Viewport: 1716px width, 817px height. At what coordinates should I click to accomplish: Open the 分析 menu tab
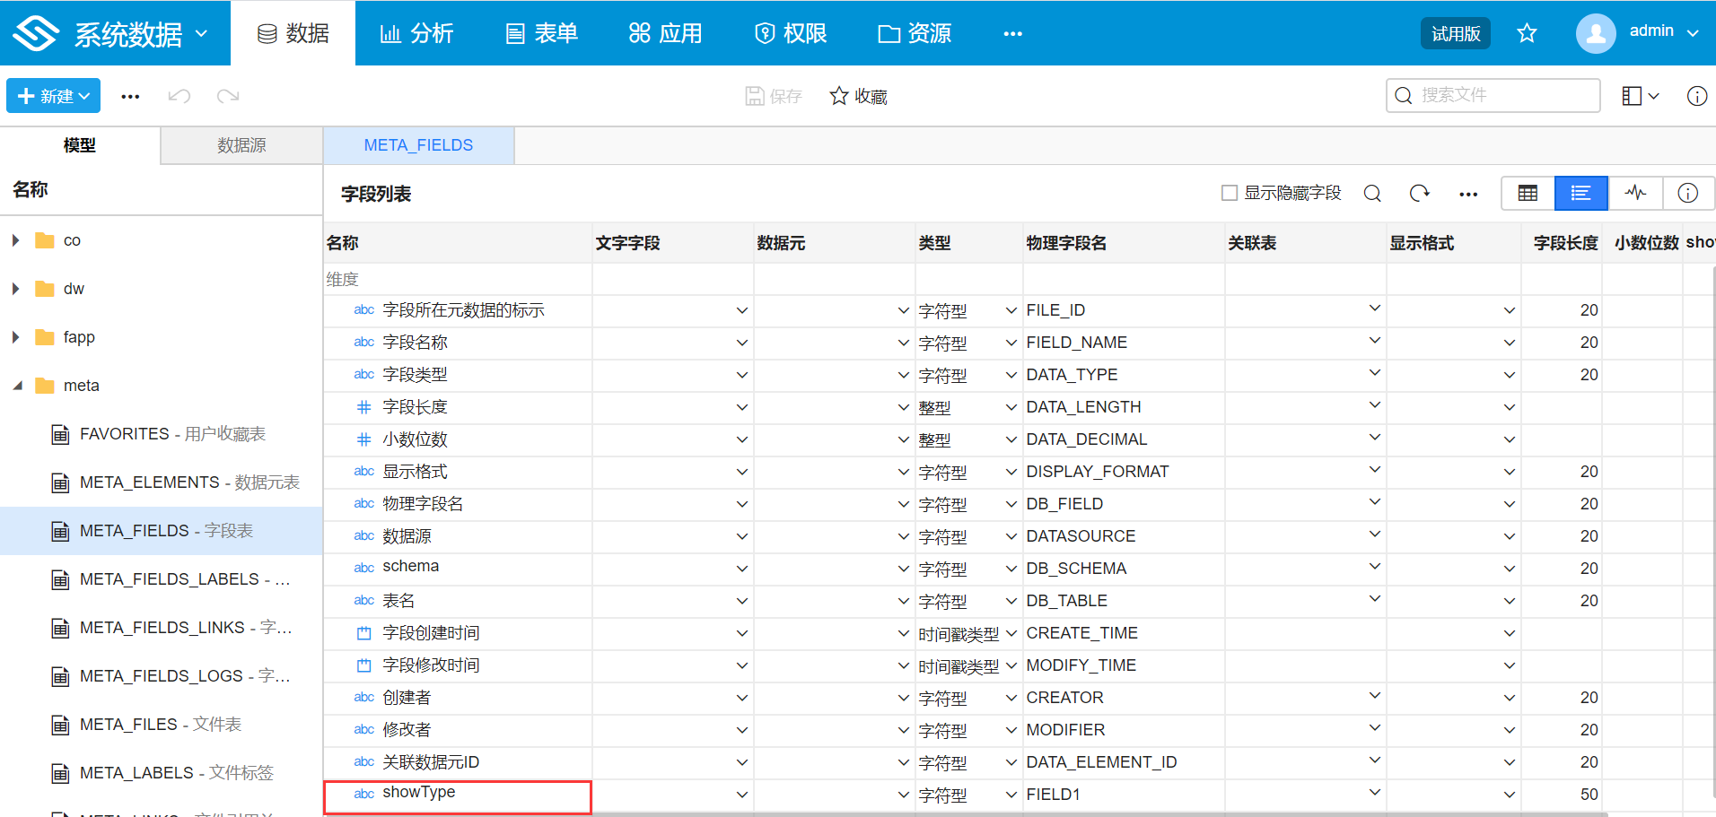point(416,34)
